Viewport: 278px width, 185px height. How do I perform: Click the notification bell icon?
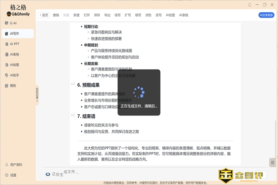250,5
